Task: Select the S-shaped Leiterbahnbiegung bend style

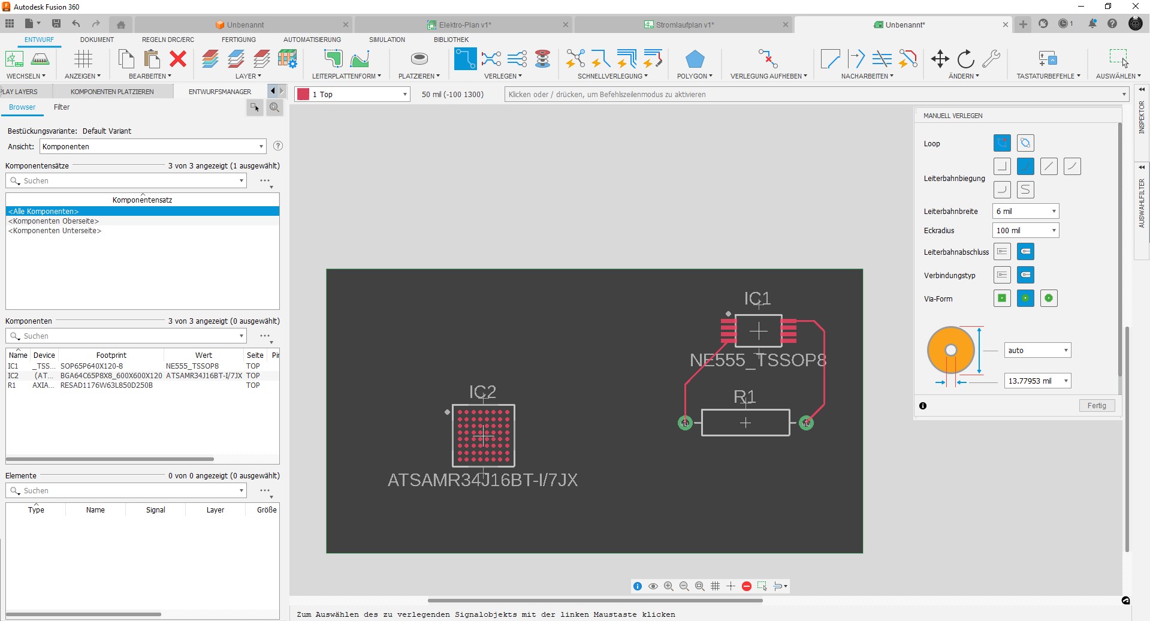Action: coord(1025,190)
